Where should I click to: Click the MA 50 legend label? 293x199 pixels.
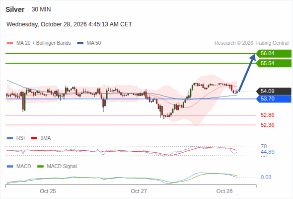94,43
